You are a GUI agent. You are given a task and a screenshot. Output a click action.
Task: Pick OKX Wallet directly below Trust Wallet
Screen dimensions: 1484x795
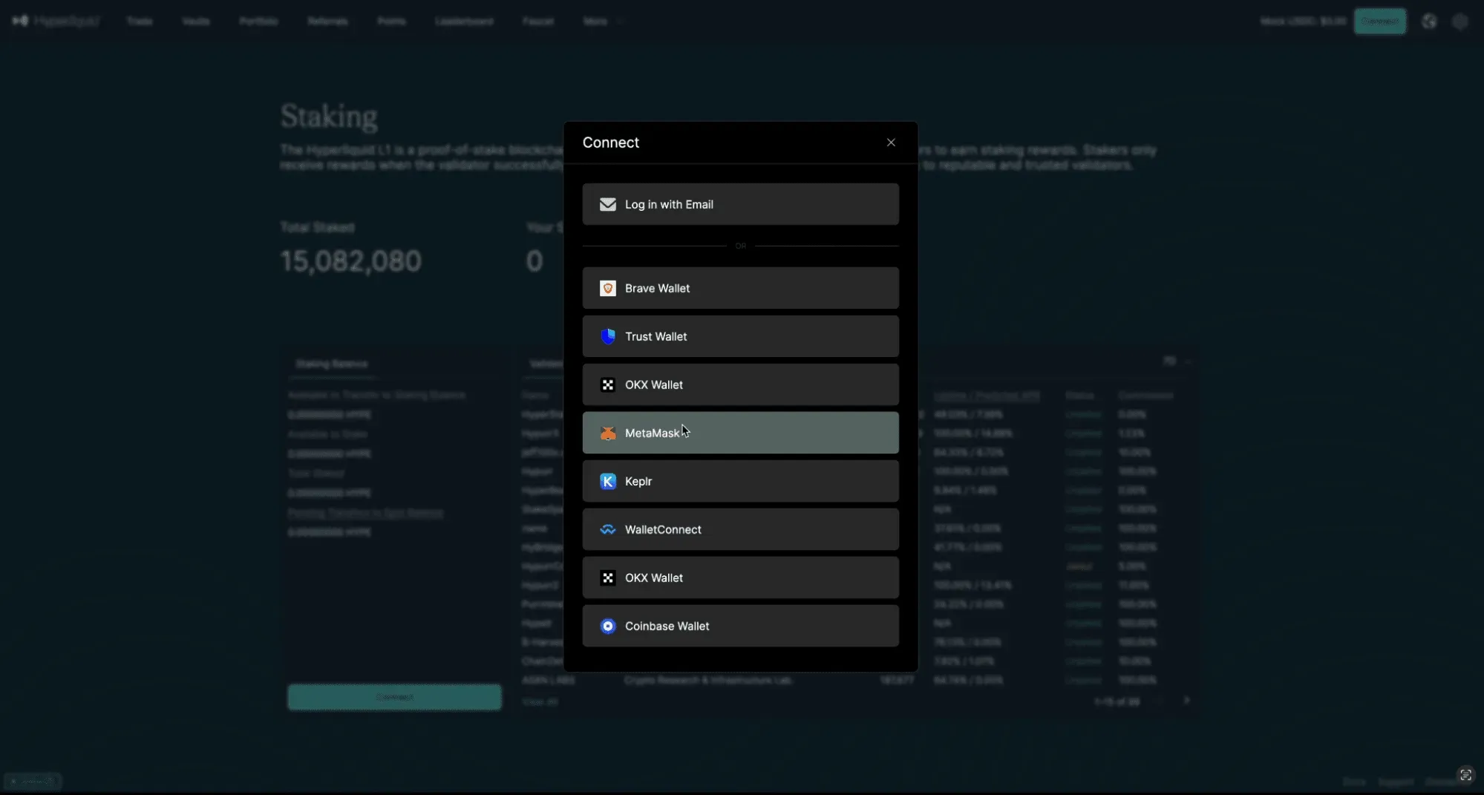point(740,385)
